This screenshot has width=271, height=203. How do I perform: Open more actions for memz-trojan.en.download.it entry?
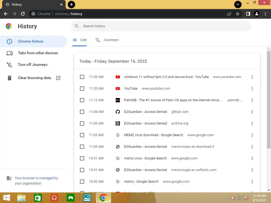pos(252,147)
